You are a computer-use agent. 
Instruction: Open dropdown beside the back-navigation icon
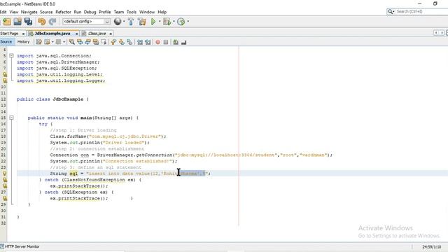click(52, 42)
